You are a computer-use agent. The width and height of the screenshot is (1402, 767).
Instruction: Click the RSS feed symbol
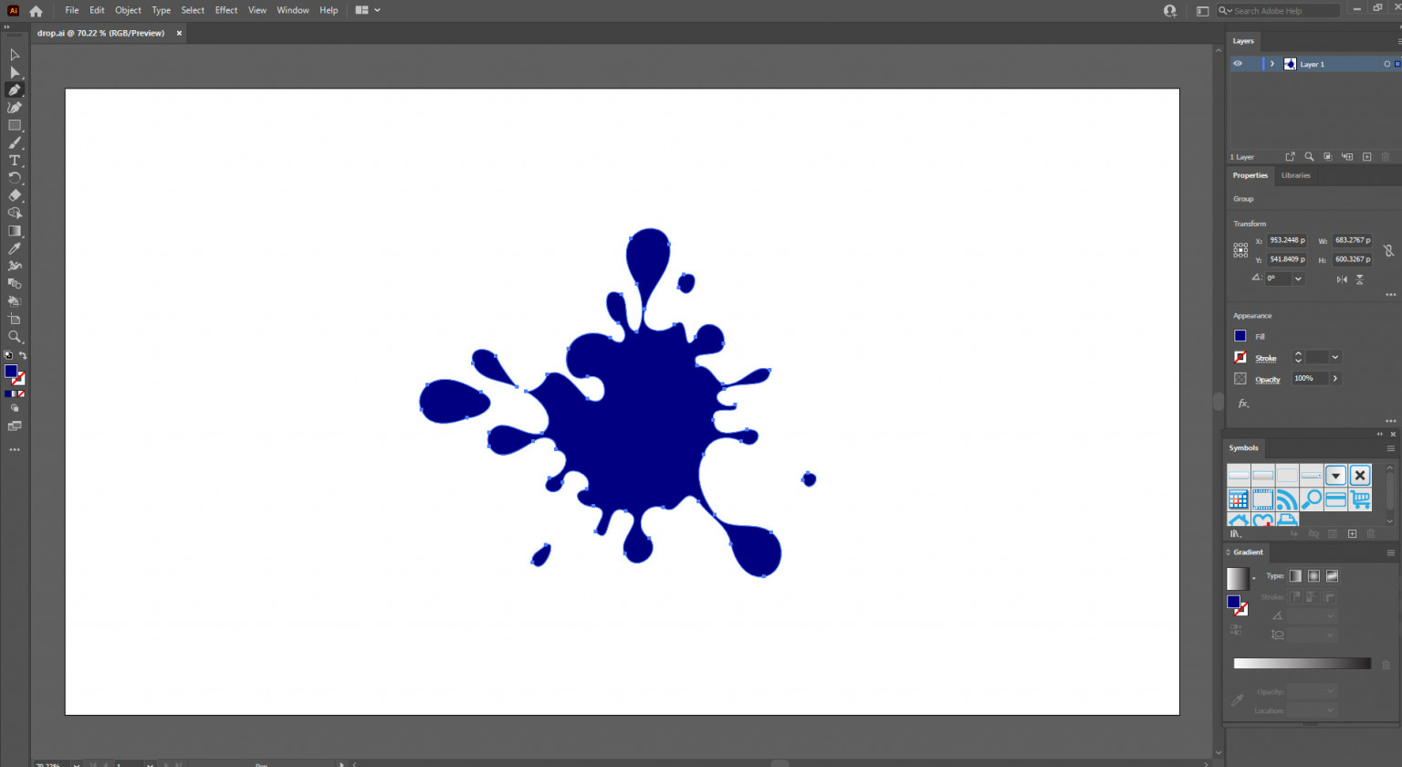1287,499
